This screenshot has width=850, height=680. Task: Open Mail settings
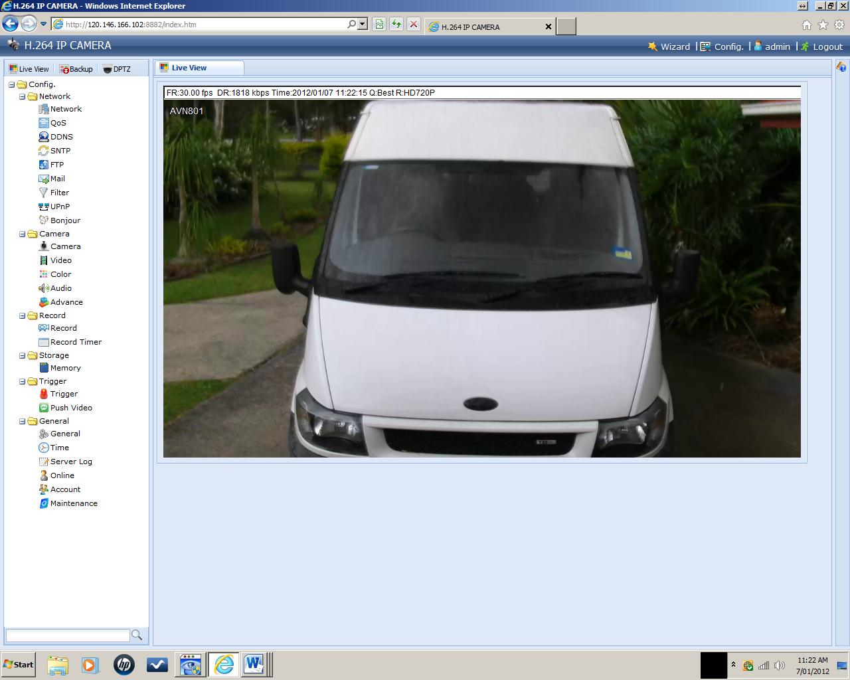[56, 178]
